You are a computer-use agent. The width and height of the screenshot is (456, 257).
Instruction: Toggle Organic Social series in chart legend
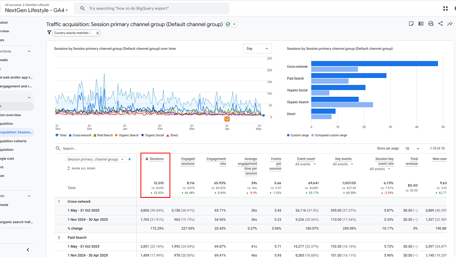coord(154,135)
